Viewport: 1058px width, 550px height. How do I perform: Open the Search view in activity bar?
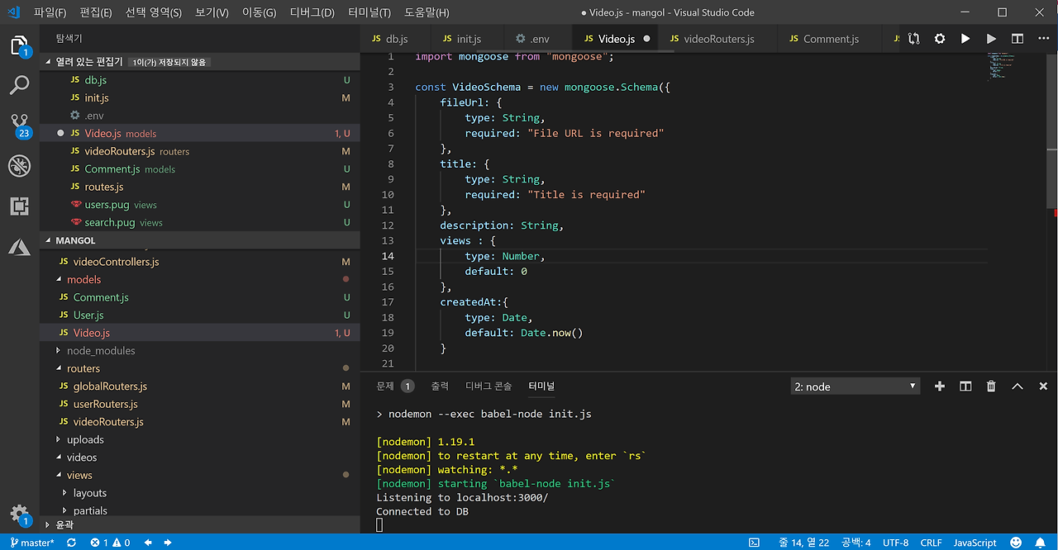19,84
